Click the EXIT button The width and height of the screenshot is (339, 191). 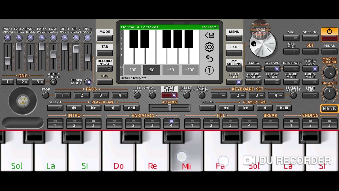(234, 53)
